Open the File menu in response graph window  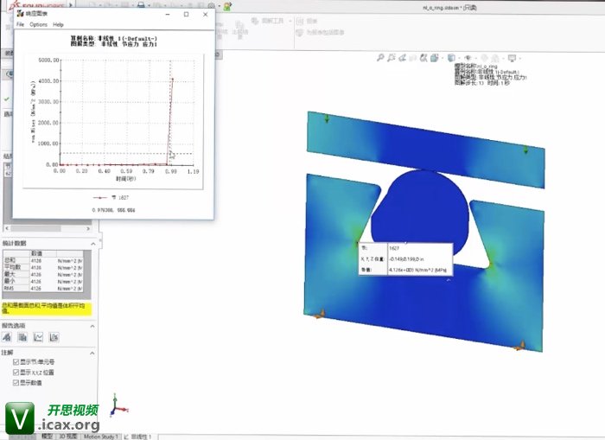[20, 24]
